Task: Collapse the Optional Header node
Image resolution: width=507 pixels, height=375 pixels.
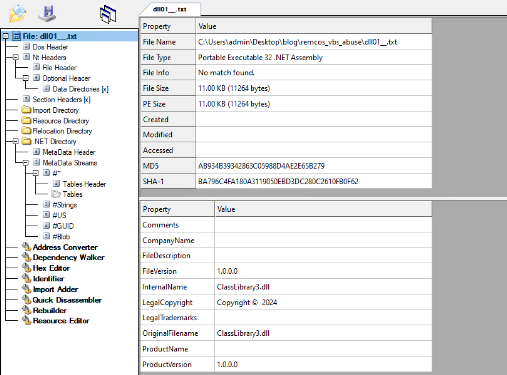Action: tap(25, 78)
